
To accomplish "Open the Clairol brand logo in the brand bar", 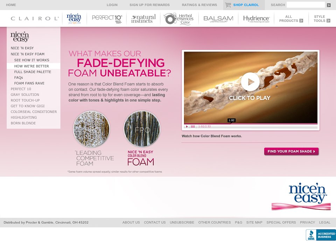I will (35, 19).
